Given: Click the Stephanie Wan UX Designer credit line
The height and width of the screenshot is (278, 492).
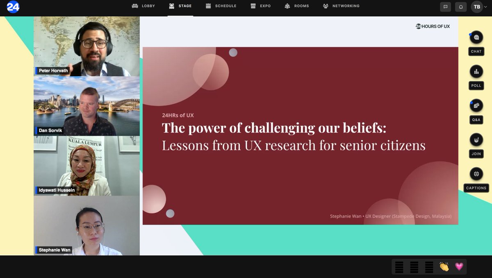Looking at the screenshot, I should pyautogui.click(x=391, y=216).
